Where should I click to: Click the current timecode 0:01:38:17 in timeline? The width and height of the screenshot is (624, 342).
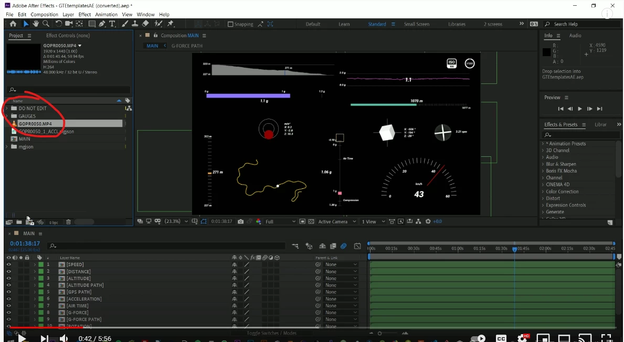25,243
